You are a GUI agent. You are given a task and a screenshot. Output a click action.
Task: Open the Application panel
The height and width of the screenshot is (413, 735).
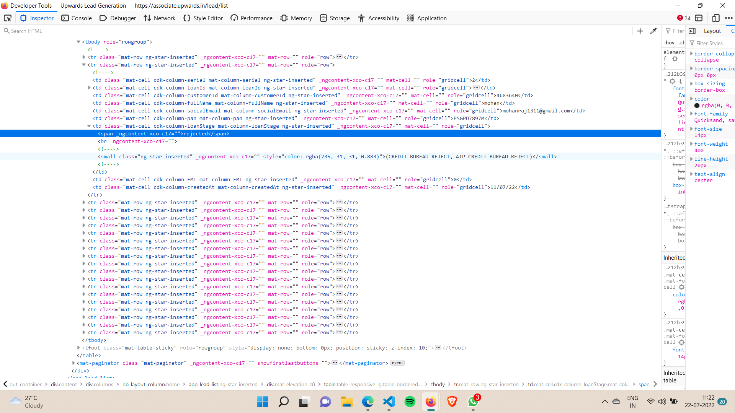click(427, 18)
